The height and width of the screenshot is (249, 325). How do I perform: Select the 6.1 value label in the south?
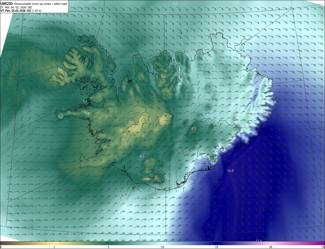click(142, 156)
